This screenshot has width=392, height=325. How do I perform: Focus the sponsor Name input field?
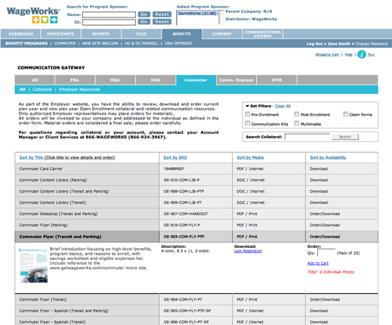point(109,14)
